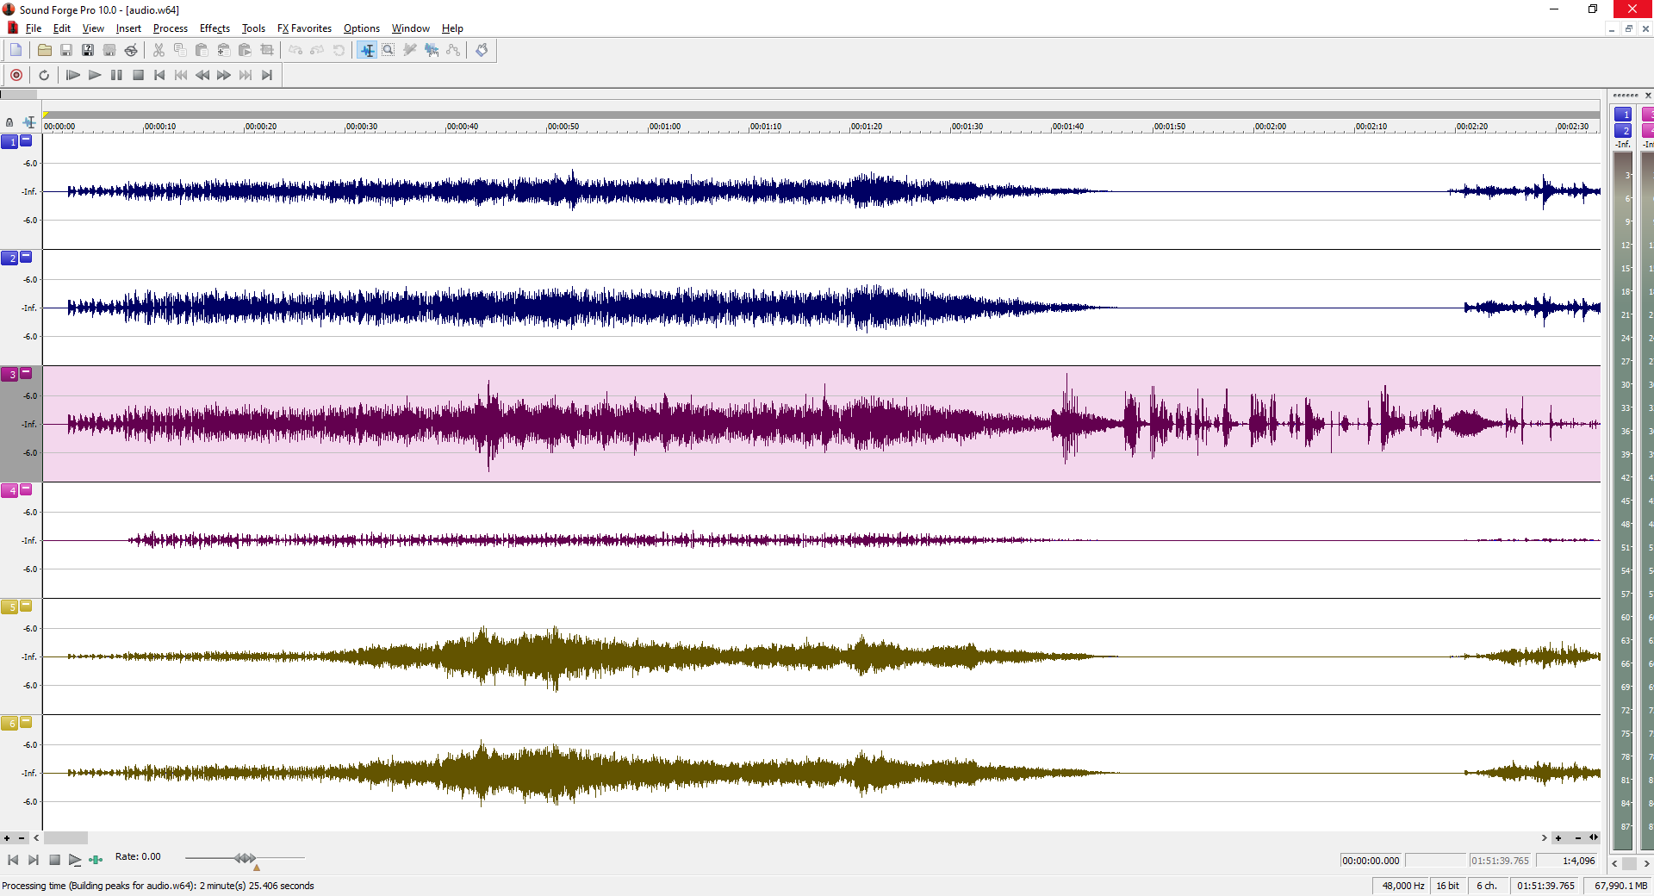This screenshot has height=896, width=1654.
Task: Collapse channel 6 with minimize button
Action: click(x=26, y=722)
